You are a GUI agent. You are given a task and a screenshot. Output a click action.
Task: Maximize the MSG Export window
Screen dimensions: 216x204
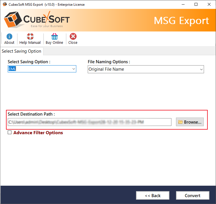pos(196,4)
